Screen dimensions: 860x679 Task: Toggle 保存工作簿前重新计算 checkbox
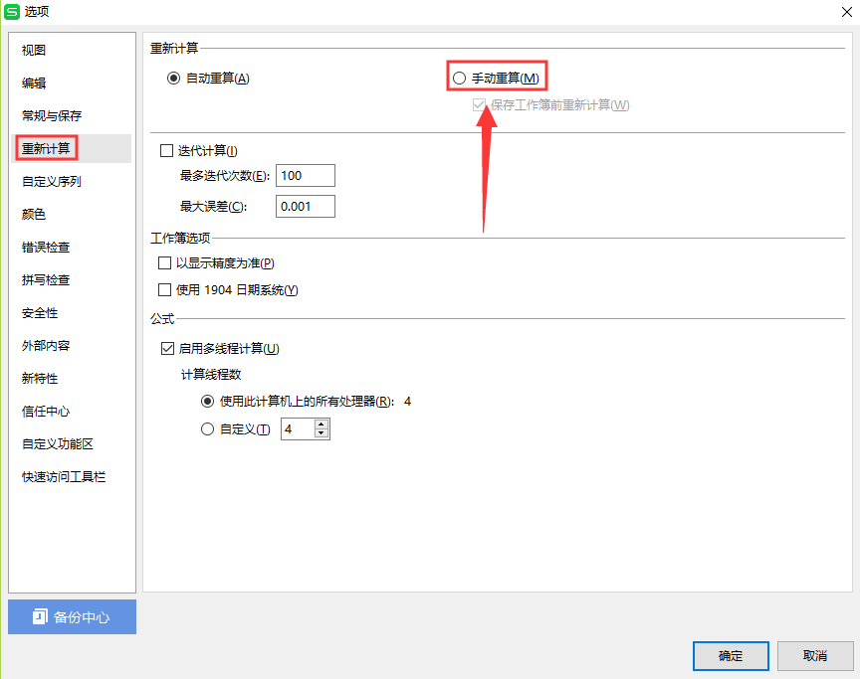click(x=479, y=104)
